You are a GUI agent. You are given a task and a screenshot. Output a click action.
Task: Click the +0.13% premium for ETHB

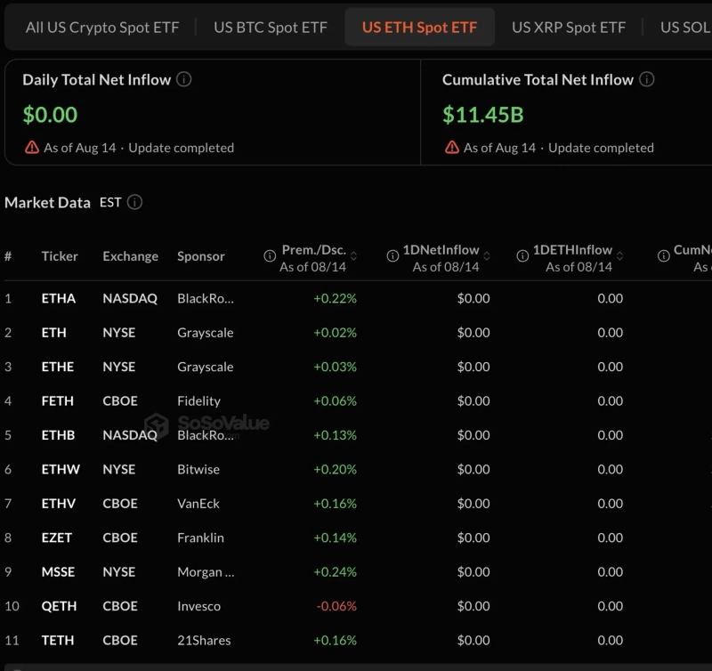(336, 435)
